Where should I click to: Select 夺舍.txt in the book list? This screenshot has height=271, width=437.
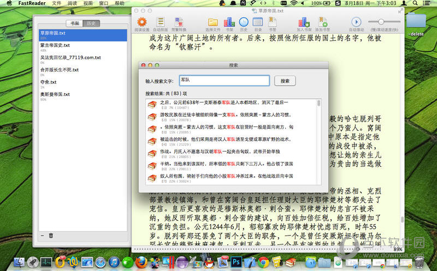pyautogui.click(x=83, y=84)
